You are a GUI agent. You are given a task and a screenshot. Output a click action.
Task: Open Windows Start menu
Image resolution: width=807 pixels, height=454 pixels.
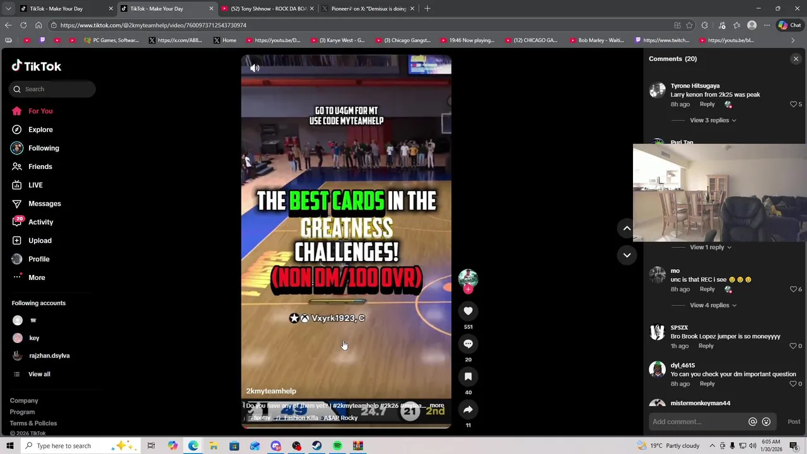pos(10,446)
